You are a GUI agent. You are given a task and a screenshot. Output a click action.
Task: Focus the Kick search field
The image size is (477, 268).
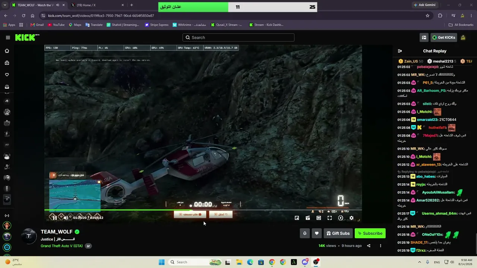pyautogui.click(x=238, y=37)
